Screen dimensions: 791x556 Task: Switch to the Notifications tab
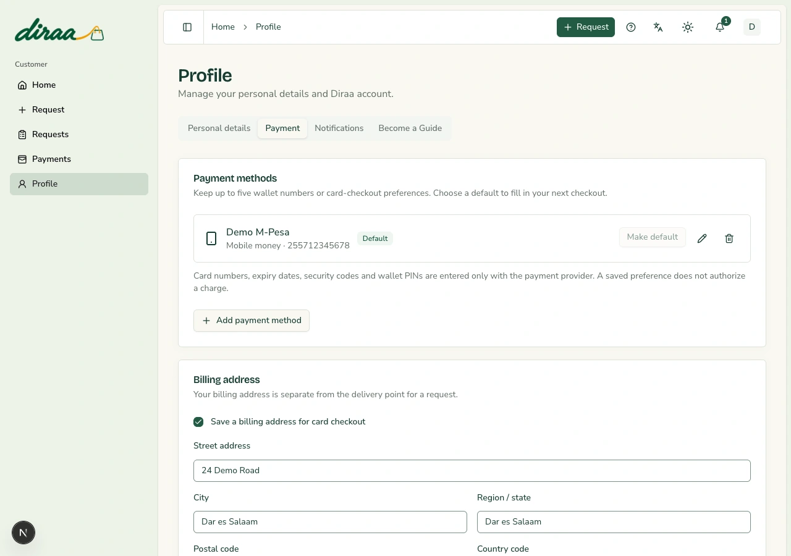[x=339, y=128]
